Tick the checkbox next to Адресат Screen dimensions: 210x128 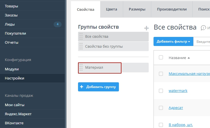[161, 108]
